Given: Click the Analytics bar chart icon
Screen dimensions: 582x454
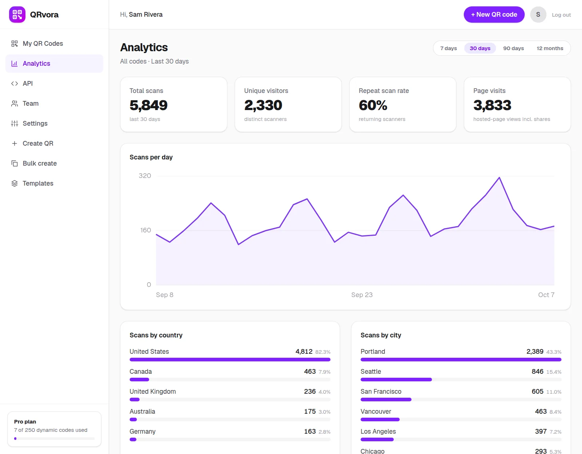Looking at the screenshot, I should pyautogui.click(x=15, y=64).
